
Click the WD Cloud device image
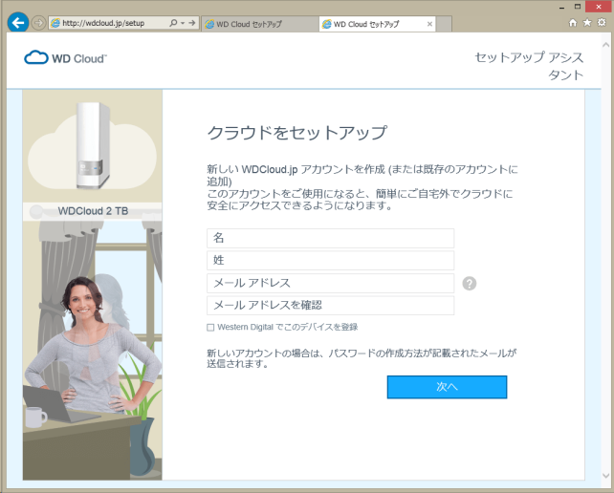pos(93,145)
